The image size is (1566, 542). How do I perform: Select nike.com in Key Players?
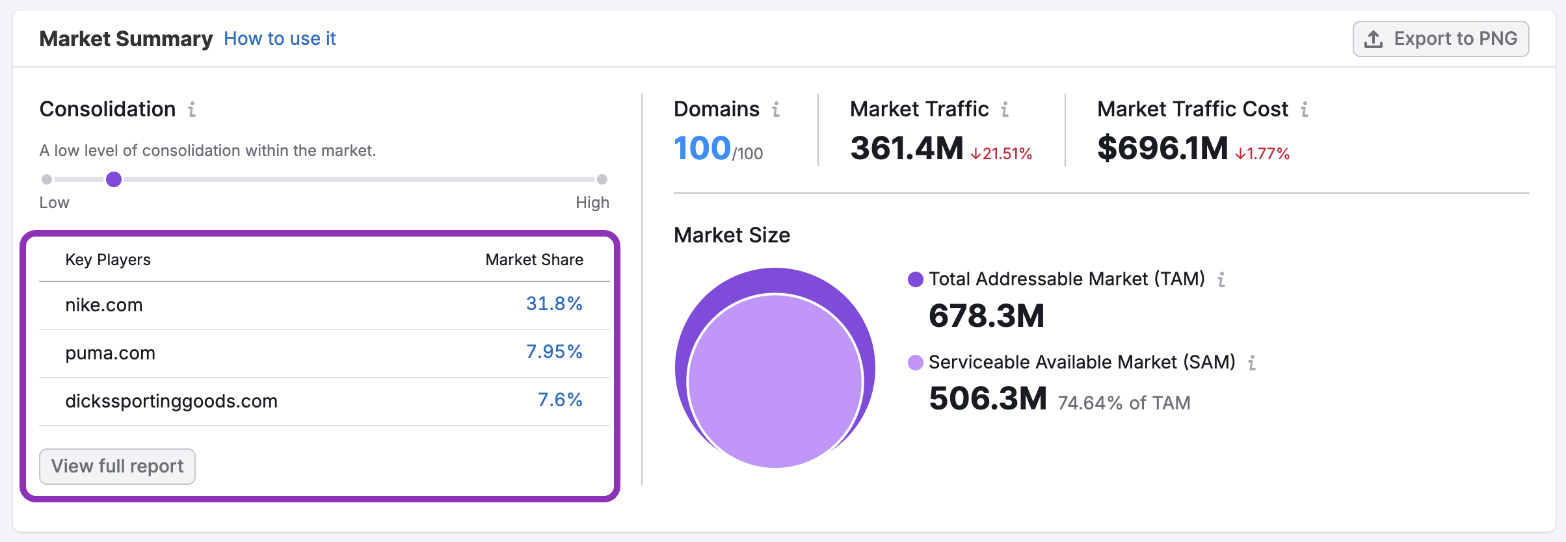[104, 305]
